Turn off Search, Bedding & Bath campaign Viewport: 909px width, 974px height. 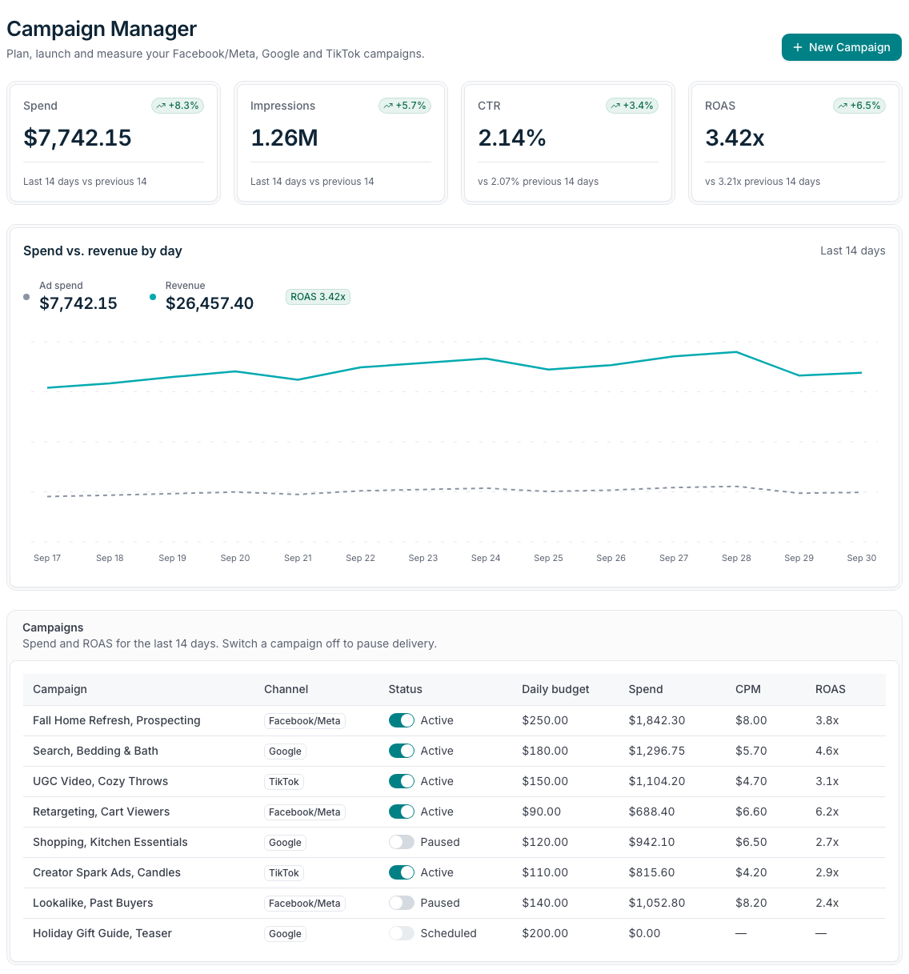point(402,751)
